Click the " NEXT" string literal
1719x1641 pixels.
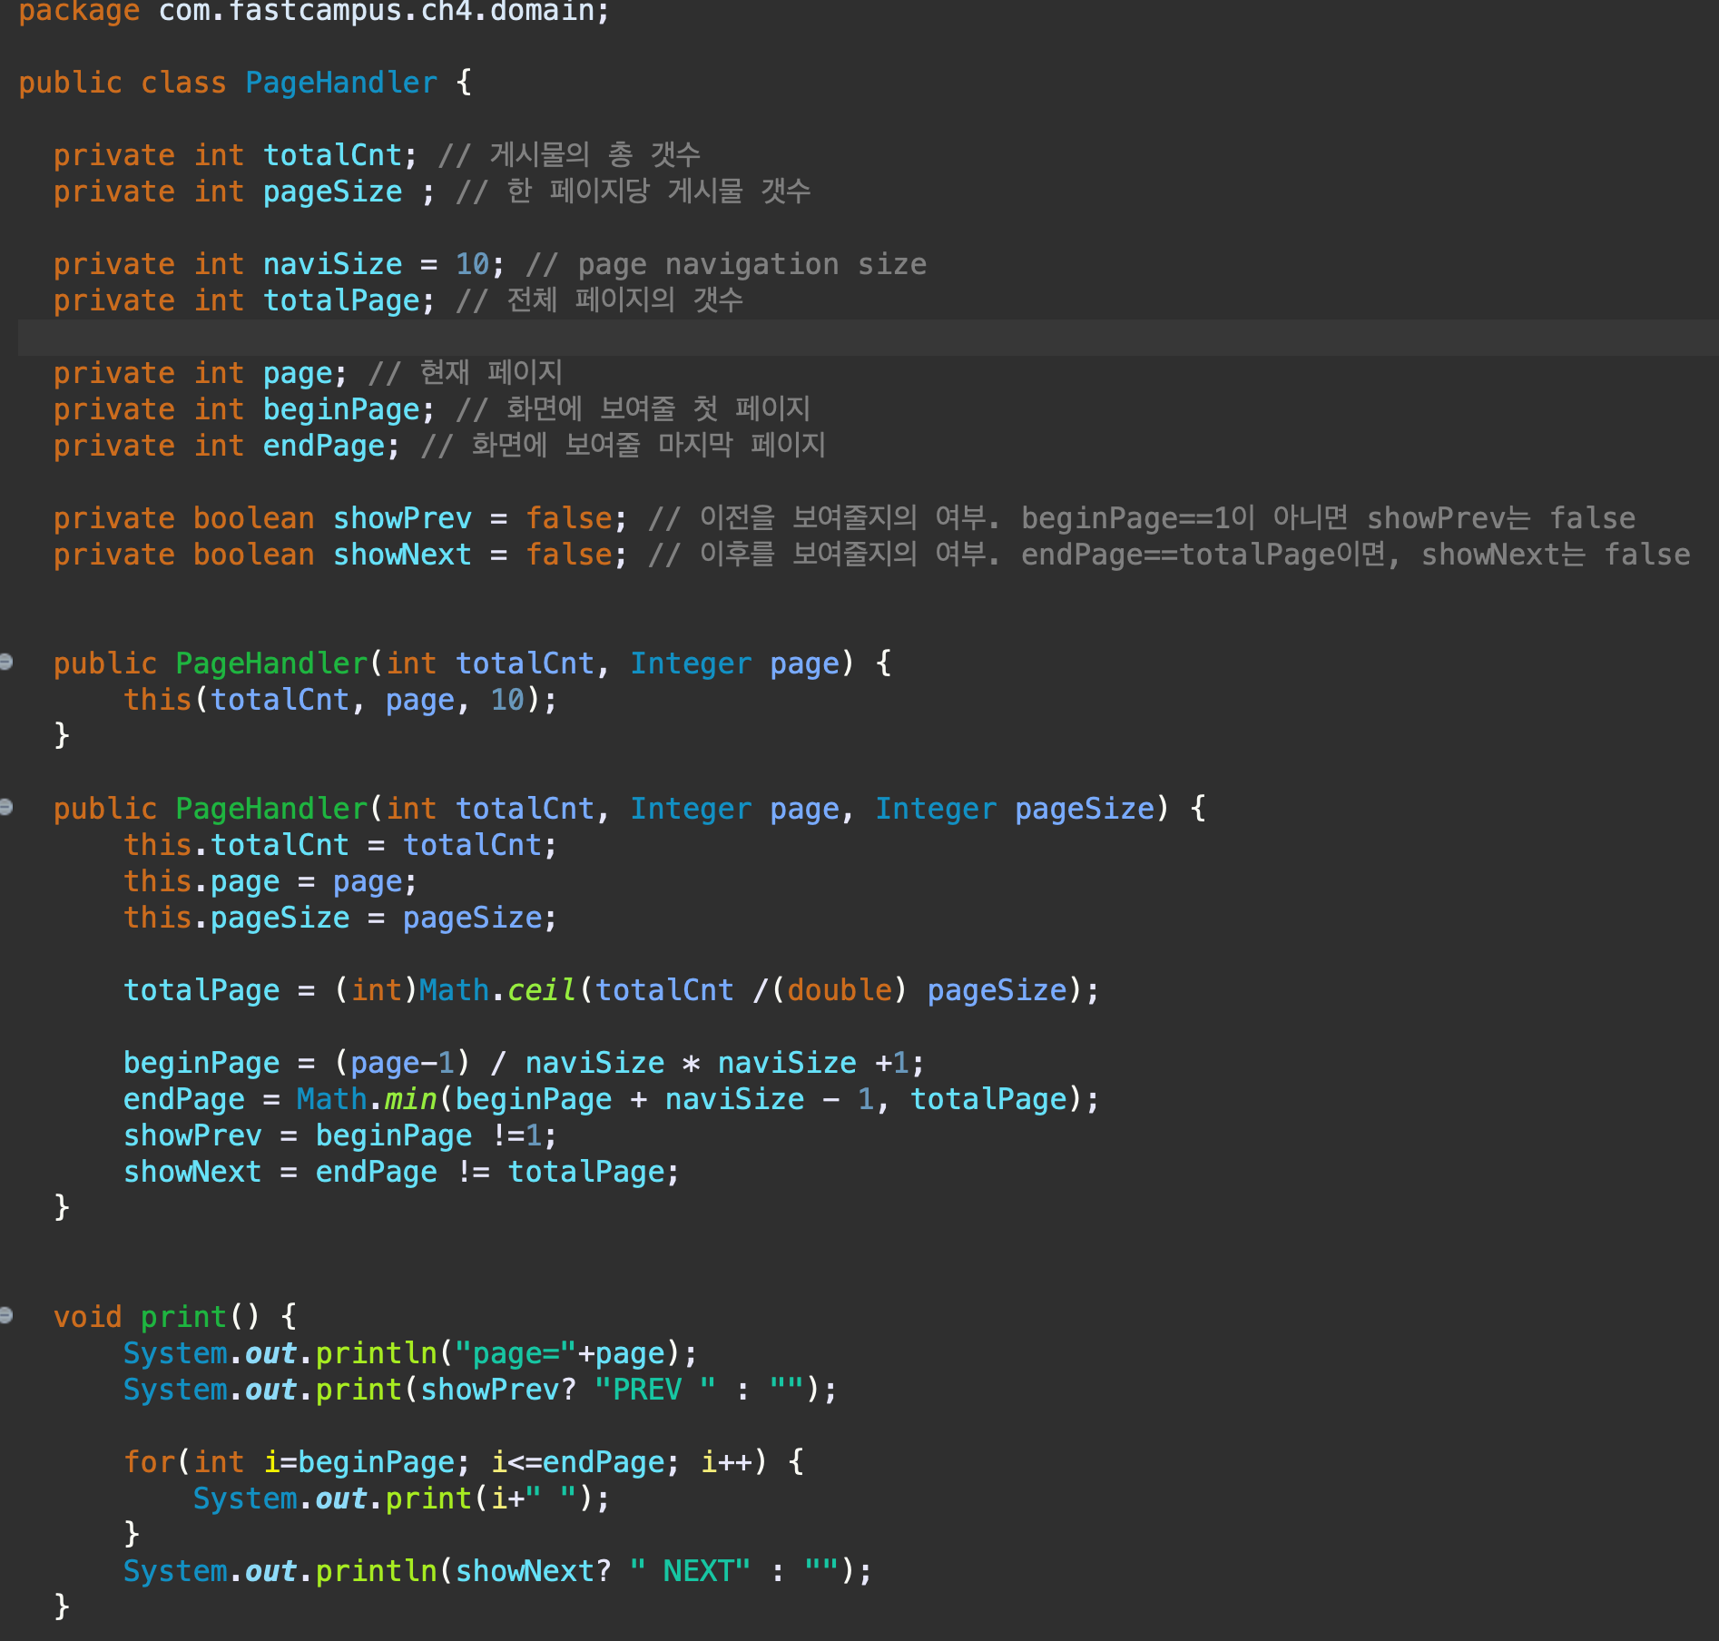point(691,1571)
